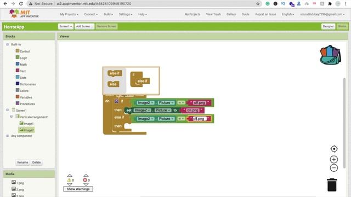Screen dimensions: 351x197
Task: Click the browser address bar URL
Action: [94, 4]
